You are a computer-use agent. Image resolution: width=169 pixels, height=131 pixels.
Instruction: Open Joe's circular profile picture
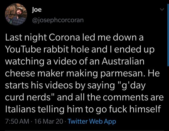16,14
